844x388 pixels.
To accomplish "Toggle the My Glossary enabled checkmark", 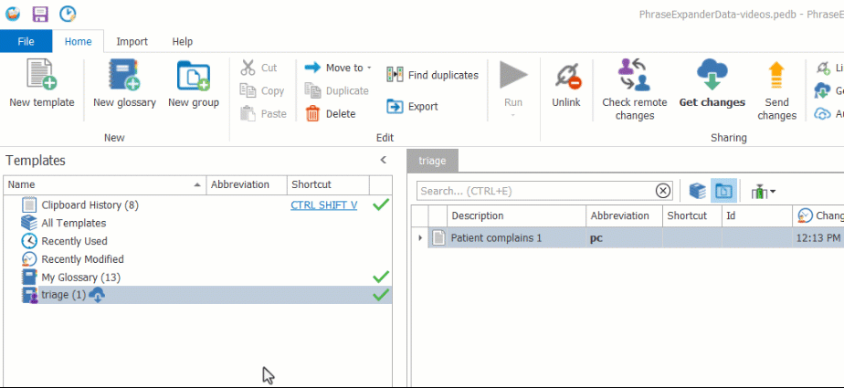I will (381, 277).
